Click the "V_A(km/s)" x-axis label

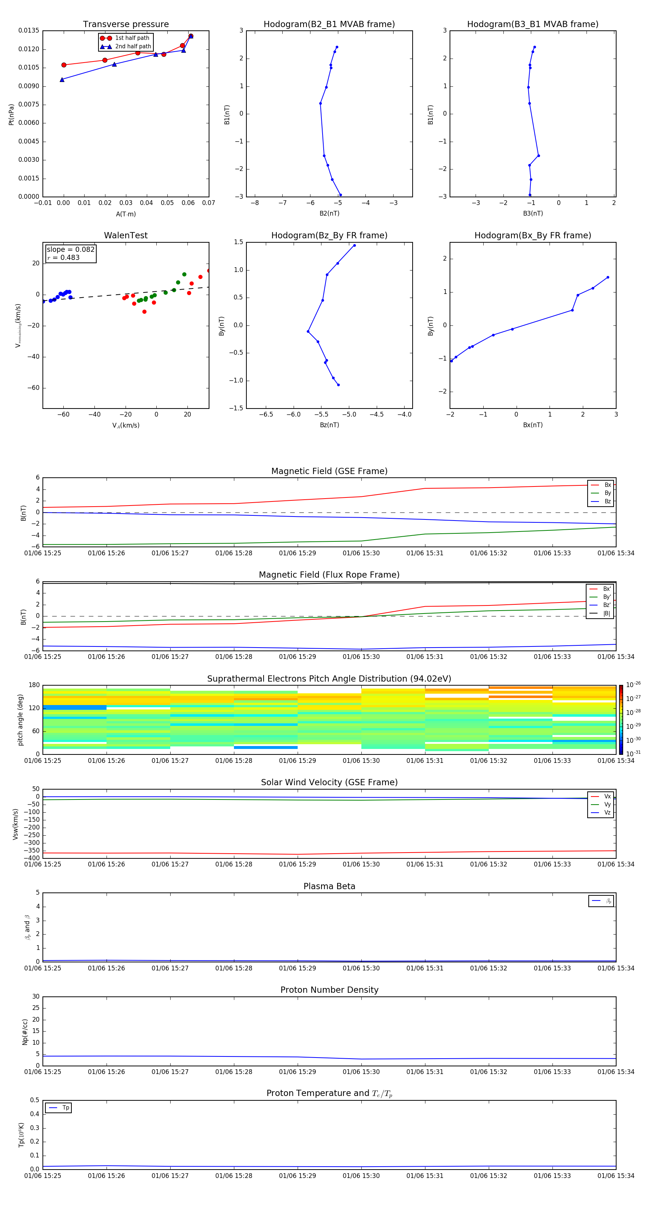click(126, 425)
